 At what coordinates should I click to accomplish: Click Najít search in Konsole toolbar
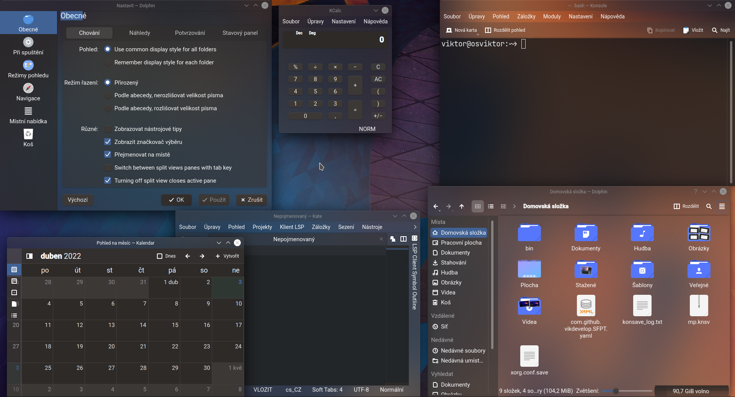click(x=721, y=30)
